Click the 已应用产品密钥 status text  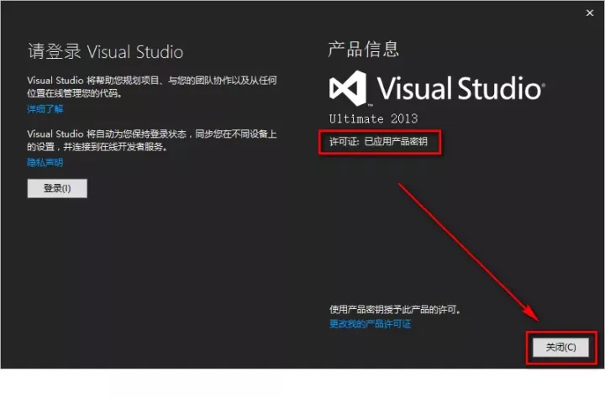tap(395, 142)
